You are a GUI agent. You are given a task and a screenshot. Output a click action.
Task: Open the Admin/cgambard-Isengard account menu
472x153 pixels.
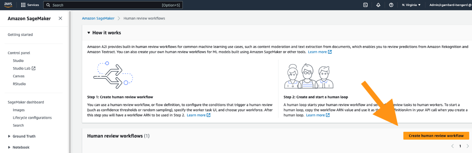pos(450,5)
